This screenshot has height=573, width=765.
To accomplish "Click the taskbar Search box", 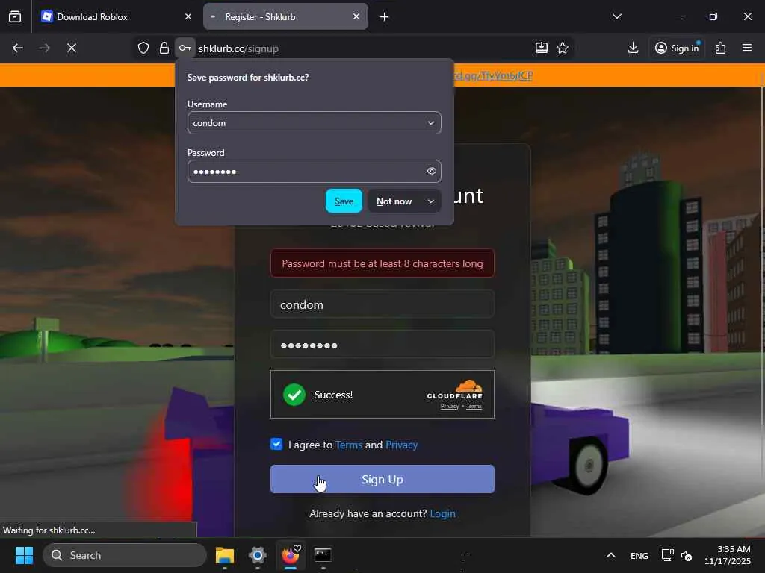I will [125, 555].
